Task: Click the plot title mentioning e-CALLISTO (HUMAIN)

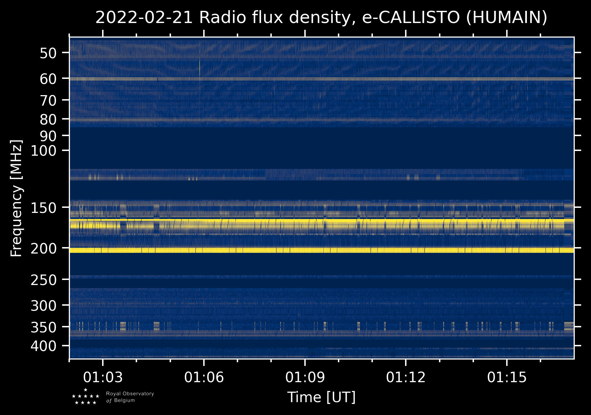Action: (321, 18)
